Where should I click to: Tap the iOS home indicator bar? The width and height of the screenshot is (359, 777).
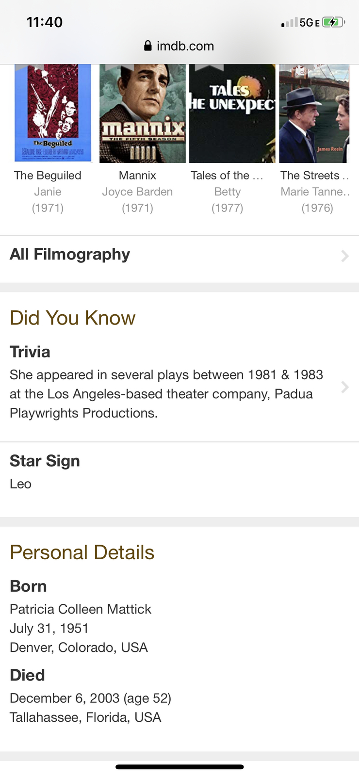click(179, 767)
